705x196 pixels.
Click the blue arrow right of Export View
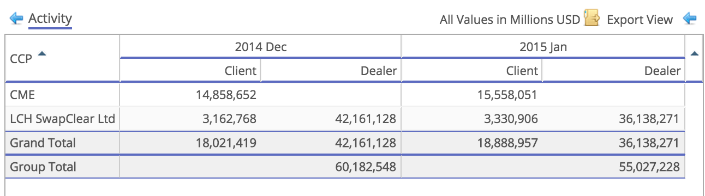click(689, 19)
